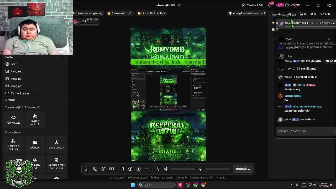Open Clasament zilnic tab
The width and height of the screenshot is (336, 189).
[x=120, y=13]
